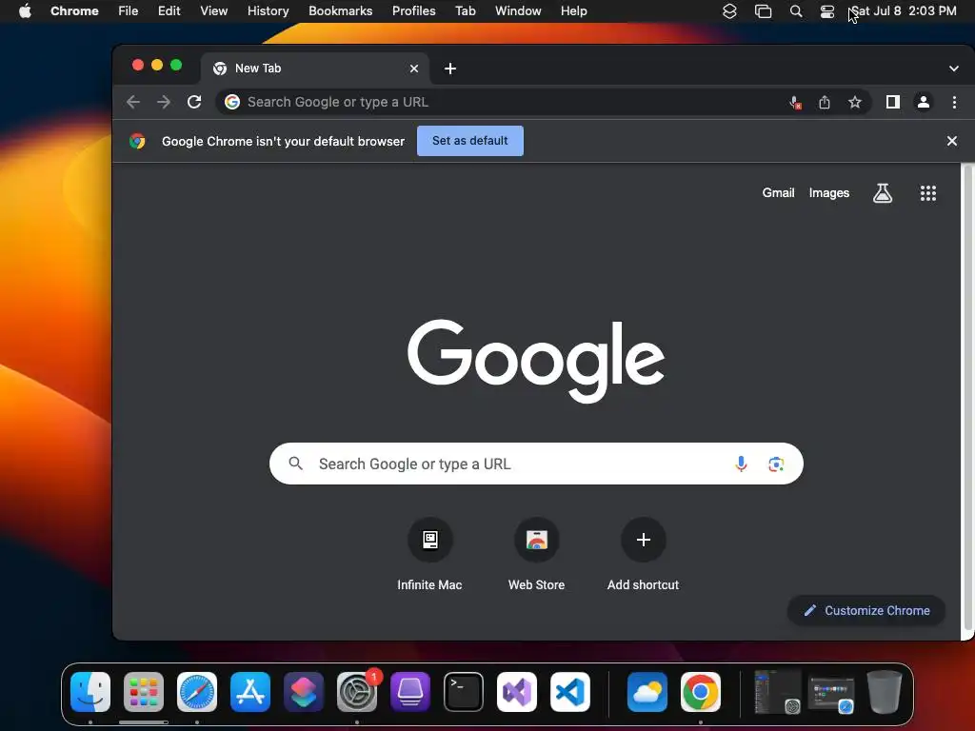Open the profile avatar menu

pos(924,102)
